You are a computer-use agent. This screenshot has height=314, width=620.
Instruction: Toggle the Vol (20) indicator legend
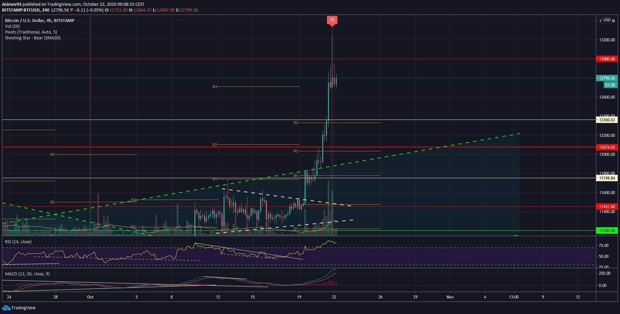(12, 26)
